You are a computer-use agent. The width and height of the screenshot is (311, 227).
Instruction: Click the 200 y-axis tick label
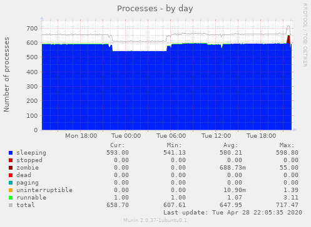32,101
